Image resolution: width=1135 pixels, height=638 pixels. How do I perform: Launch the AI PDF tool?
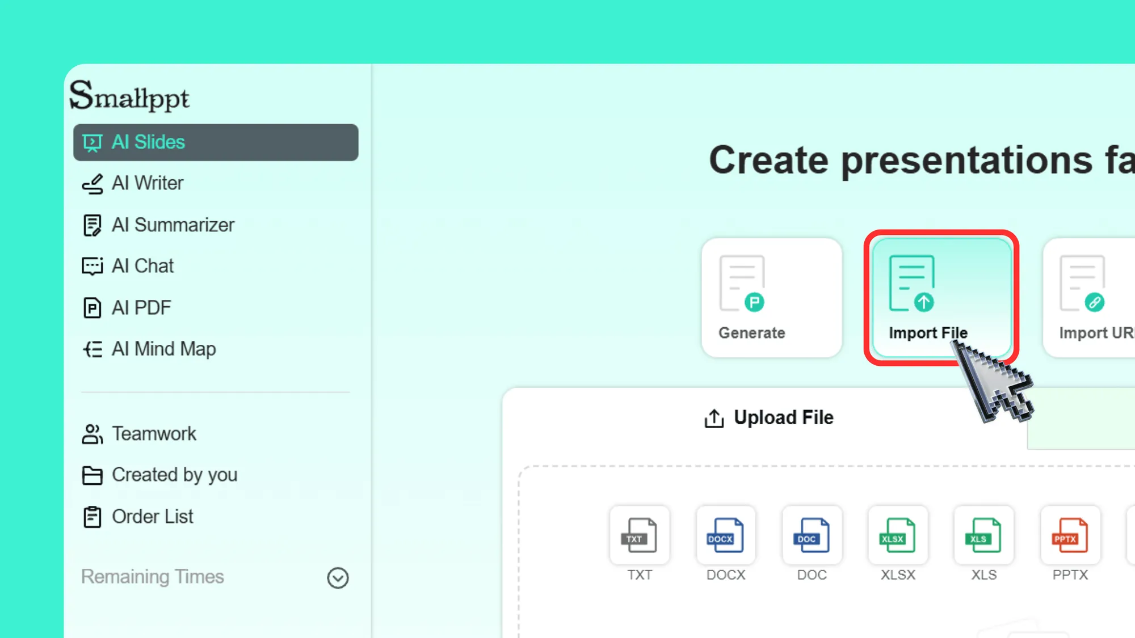coord(141,307)
